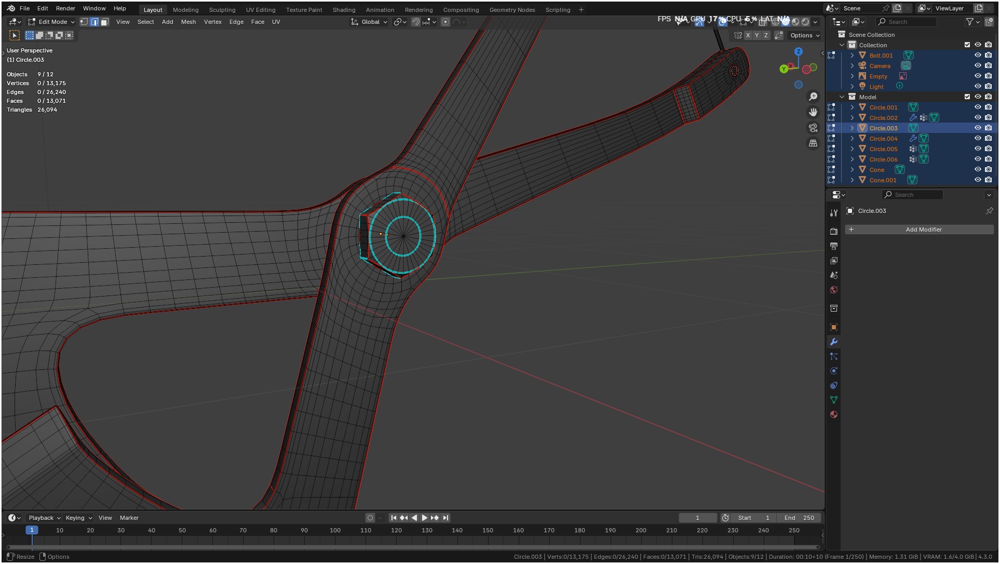Select vertex select mode icon
This screenshot has width=1000, height=564.
tap(84, 22)
